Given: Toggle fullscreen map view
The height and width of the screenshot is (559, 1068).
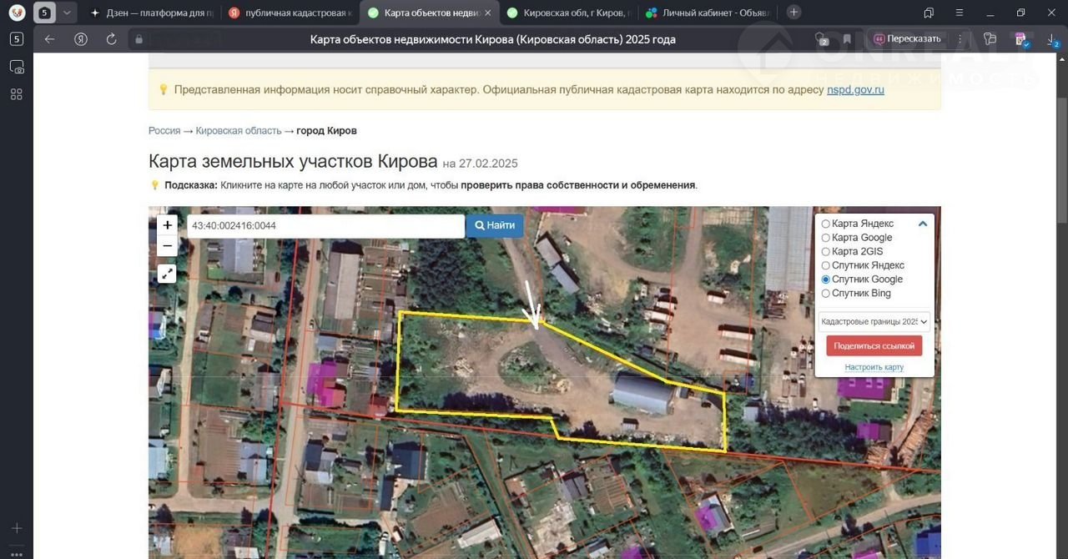Looking at the screenshot, I should [x=167, y=274].
